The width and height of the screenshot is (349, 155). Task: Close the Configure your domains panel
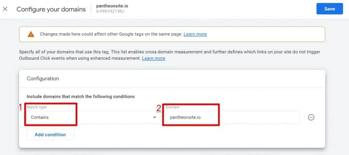(x=5, y=9)
